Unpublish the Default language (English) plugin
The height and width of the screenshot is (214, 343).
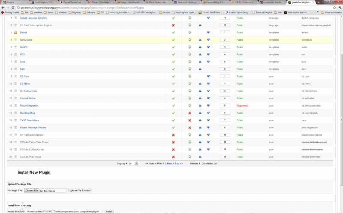point(173,18)
